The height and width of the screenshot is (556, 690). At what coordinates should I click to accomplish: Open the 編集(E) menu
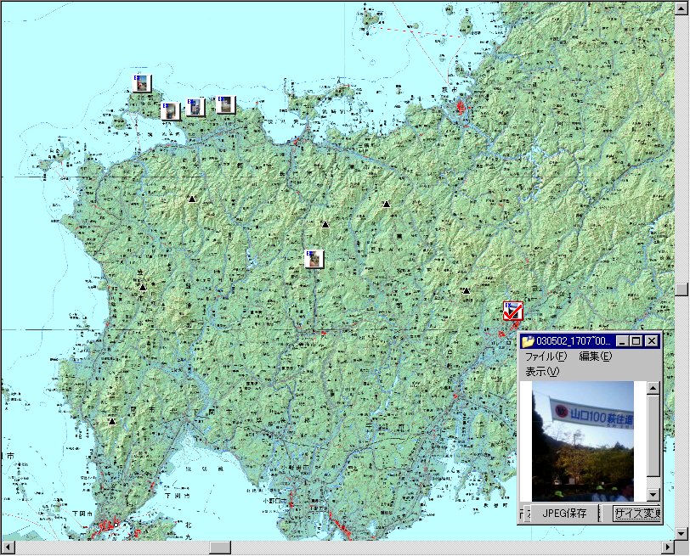(595, 357)
